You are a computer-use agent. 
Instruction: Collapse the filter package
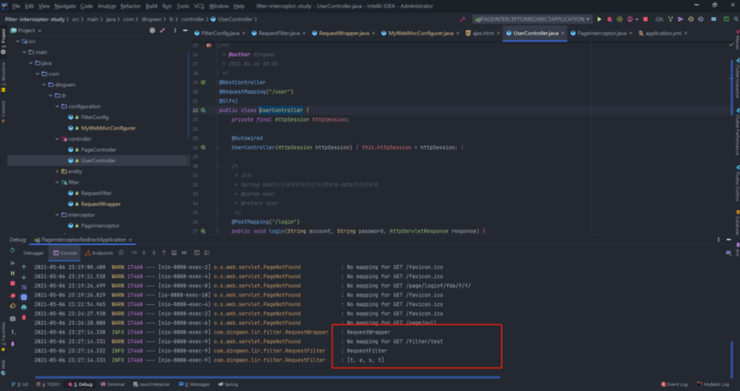coord(57,183)
